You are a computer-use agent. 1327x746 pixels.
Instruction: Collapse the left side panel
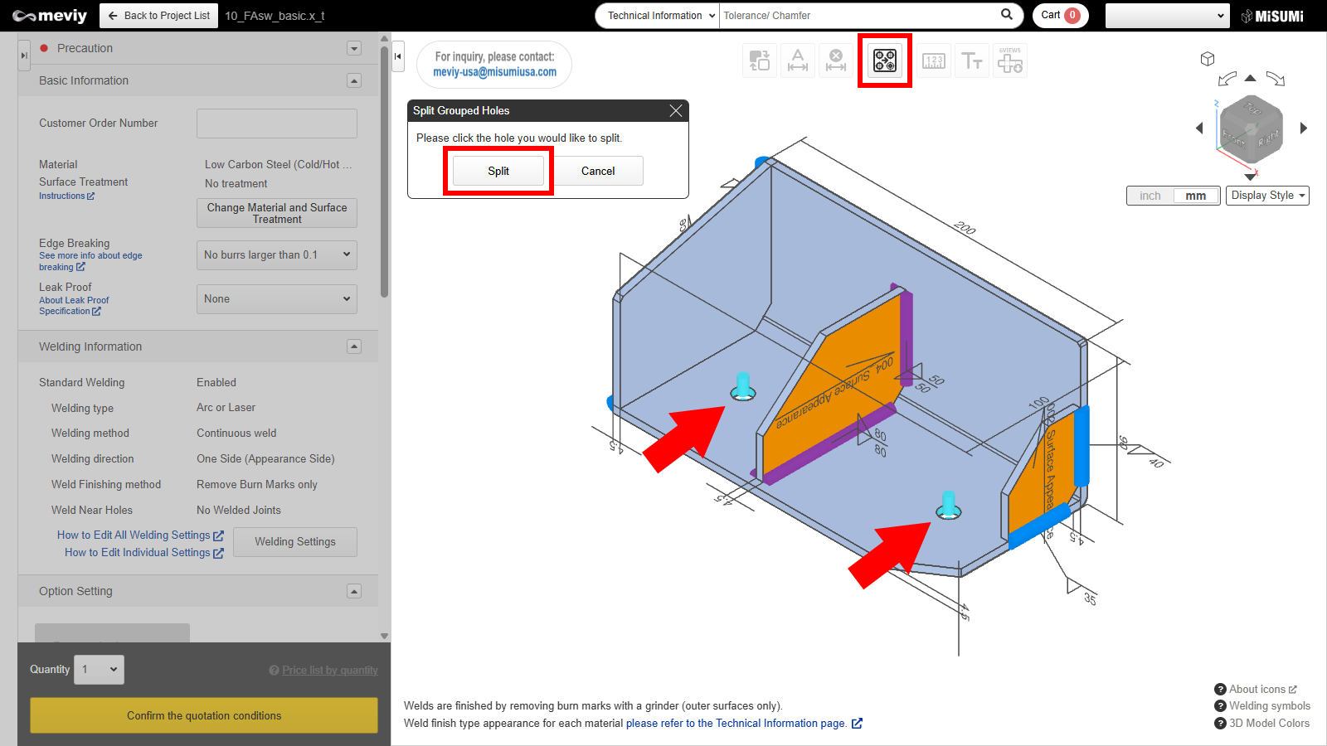coord(398,56)
